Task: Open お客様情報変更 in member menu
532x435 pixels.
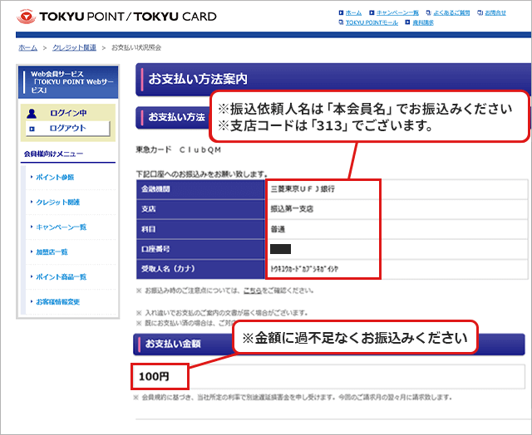Action: point(57,302)
